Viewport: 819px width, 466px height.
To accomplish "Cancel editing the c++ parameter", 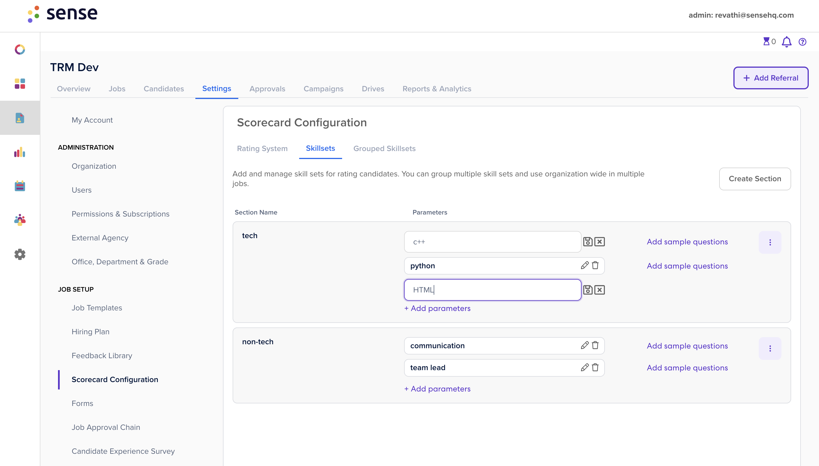I will coord(599,242).
